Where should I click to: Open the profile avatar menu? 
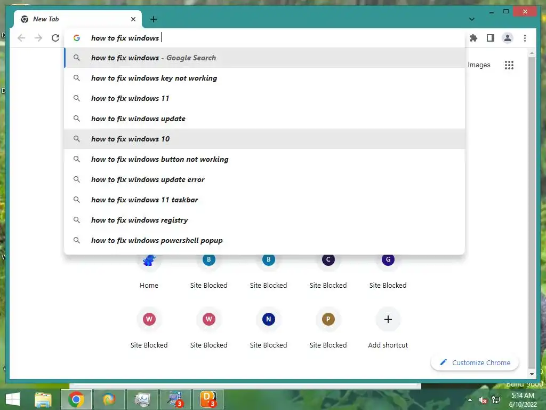(508, 38)
